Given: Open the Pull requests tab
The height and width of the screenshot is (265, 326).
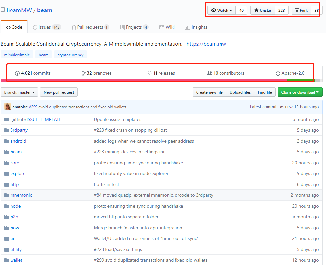Looking at the screenshot, I should pos(90,27).
